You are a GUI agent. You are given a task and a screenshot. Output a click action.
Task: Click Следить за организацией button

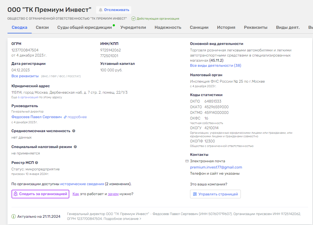click(40, 194)
